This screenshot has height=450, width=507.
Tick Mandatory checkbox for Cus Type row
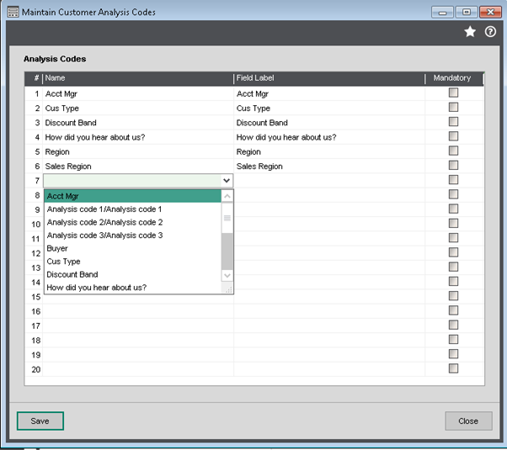pos(453,108)
